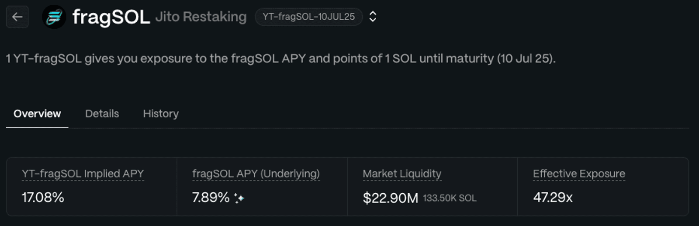Open the YT-fragSOL-10JUL25 maturity pill
The height and width of the screenshot is (226, 699).
click(309, 17)
